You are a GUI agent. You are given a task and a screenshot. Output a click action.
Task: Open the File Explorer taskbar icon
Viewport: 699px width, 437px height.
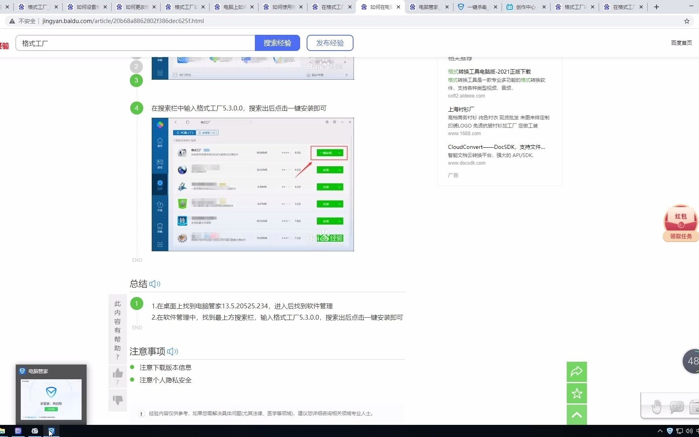[x=2, y=431]
